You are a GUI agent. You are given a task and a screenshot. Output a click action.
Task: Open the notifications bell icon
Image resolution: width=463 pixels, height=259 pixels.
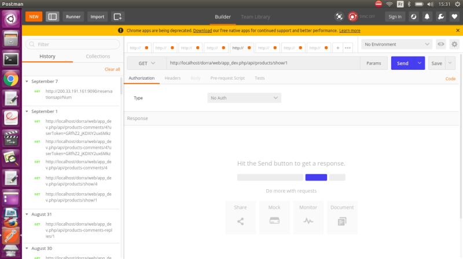coord(427,17)
